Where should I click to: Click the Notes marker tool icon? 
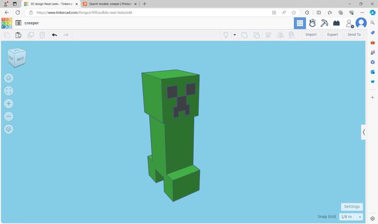(226, 35)
